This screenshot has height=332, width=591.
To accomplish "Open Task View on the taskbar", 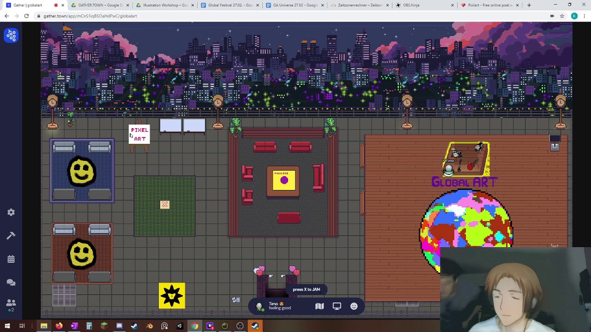I will (22, 326).
